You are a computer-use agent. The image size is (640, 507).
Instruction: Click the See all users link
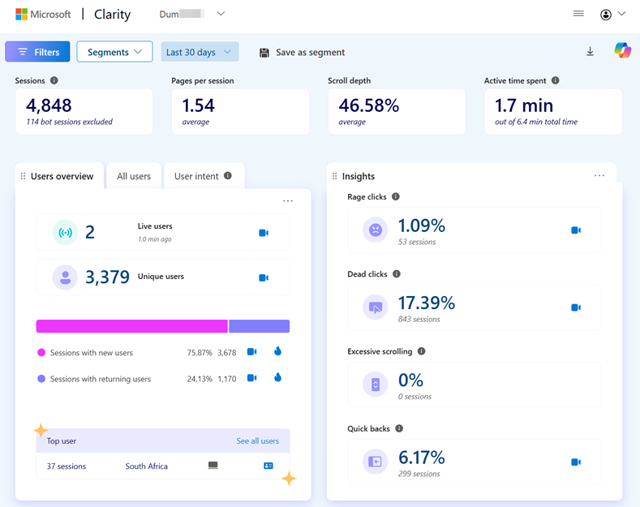pyautogui.click(x=257, y=441)
